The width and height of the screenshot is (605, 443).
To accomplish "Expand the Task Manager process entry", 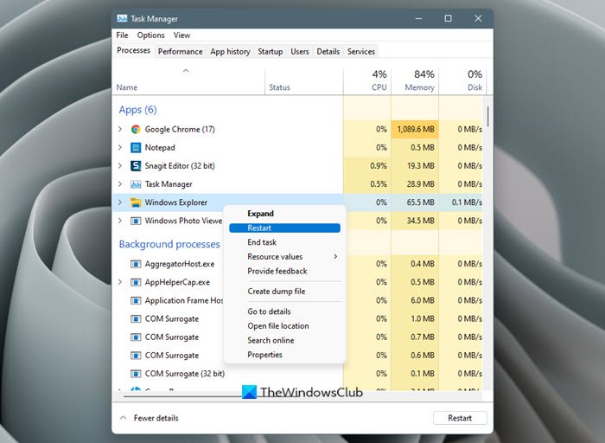I will pos(120,184).
